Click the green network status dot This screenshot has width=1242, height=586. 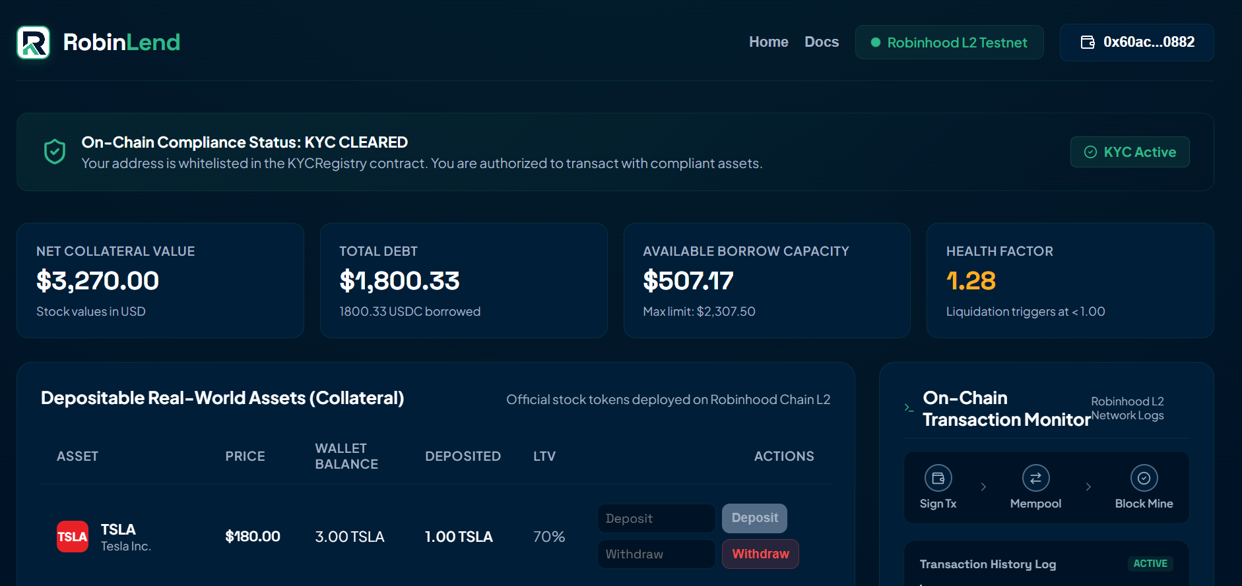[x=876, y=42]
